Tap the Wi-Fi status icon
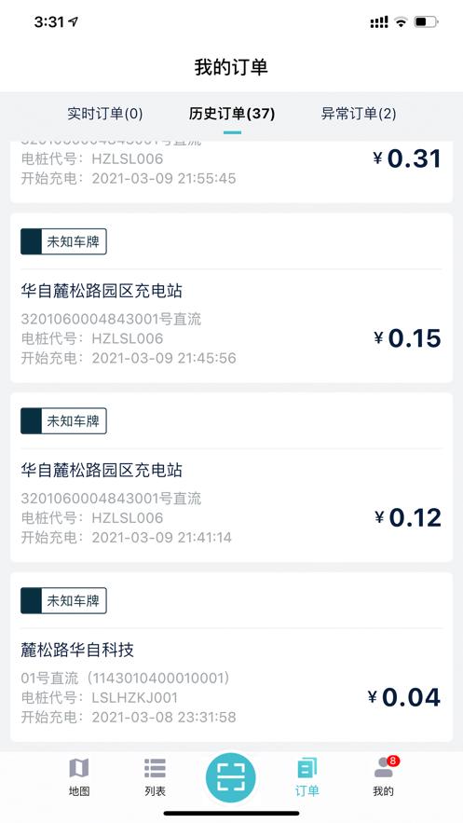The width and height of the screenshot is (463, 823). tap(402, 22)
